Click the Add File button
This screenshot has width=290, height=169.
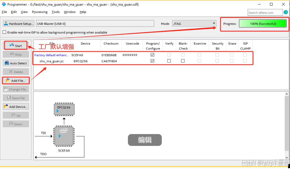click(x=16, y=81)
